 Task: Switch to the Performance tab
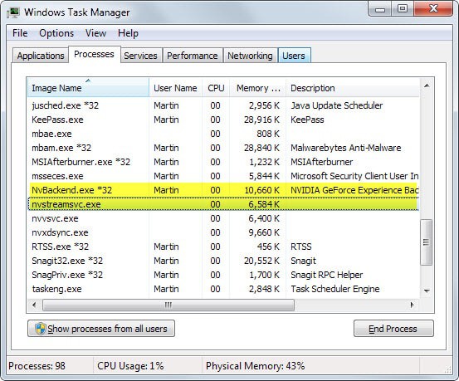coord(193,56)
